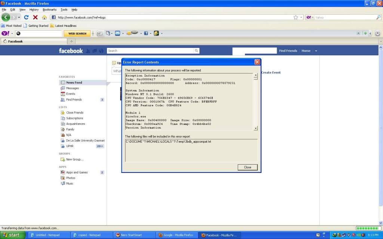The width and height of the screenshot is (383, 239).
Task: Click the Facebook notifications globe icon
Action: 101,51
